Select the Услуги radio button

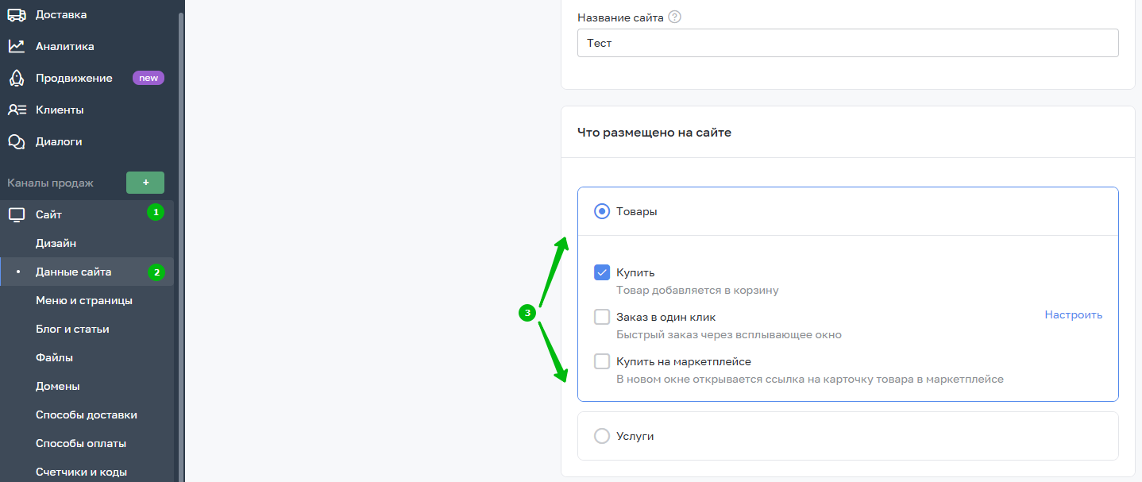(602, 436)
